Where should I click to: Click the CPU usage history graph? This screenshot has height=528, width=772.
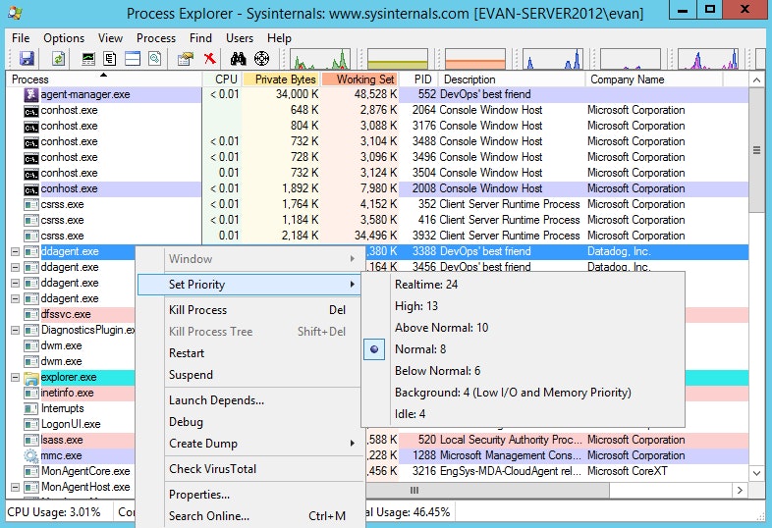point(320,59)
